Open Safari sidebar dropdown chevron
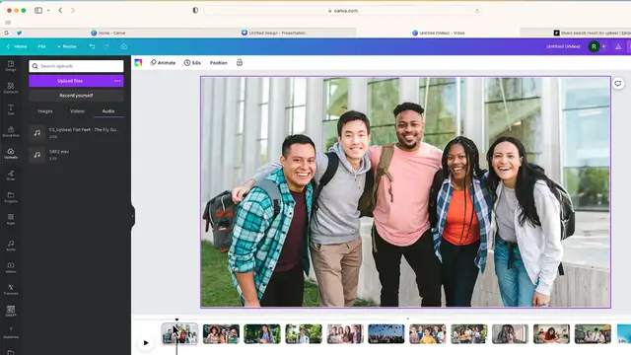 coord(48,11)
